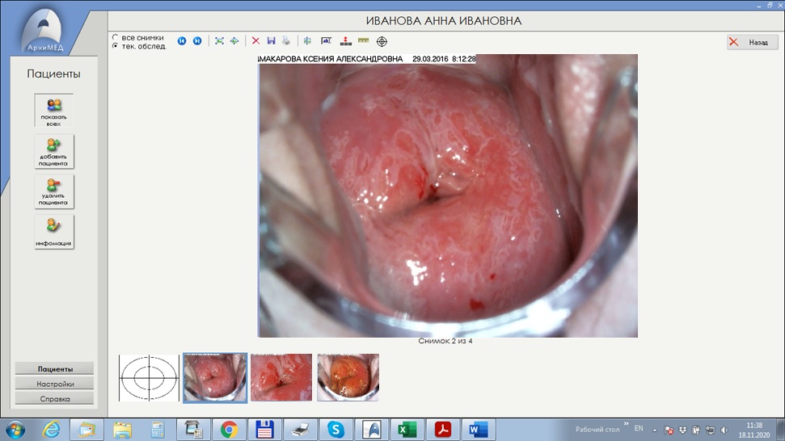Viewport: 785px width, 441px height.
Task: Save the image using the floppy disk icon
Action: pyautogui.click(x=271, y=41)
